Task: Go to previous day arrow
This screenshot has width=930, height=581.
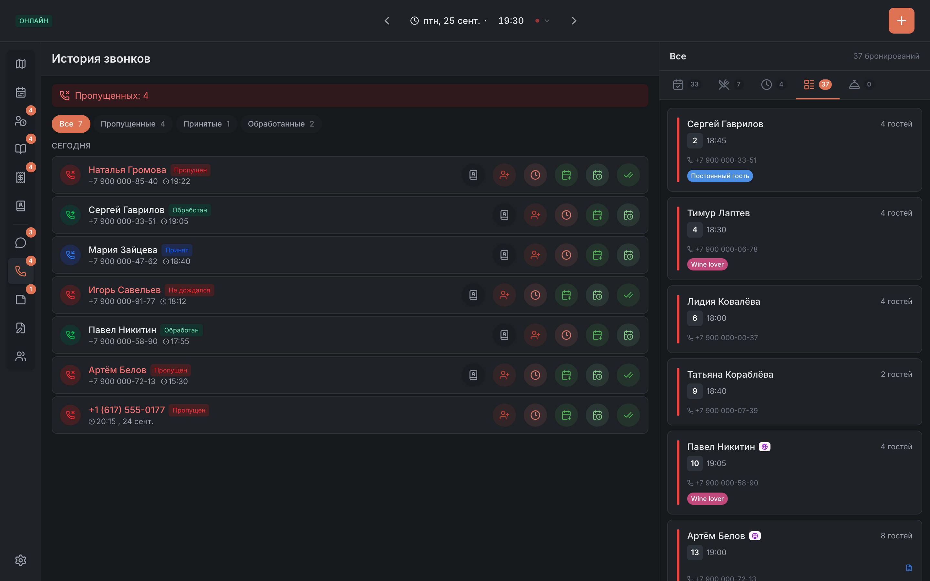Action: (x=387, y=21)
